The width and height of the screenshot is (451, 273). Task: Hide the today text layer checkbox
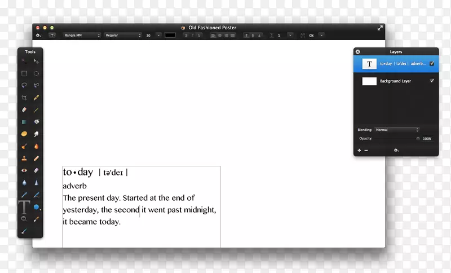432,64
